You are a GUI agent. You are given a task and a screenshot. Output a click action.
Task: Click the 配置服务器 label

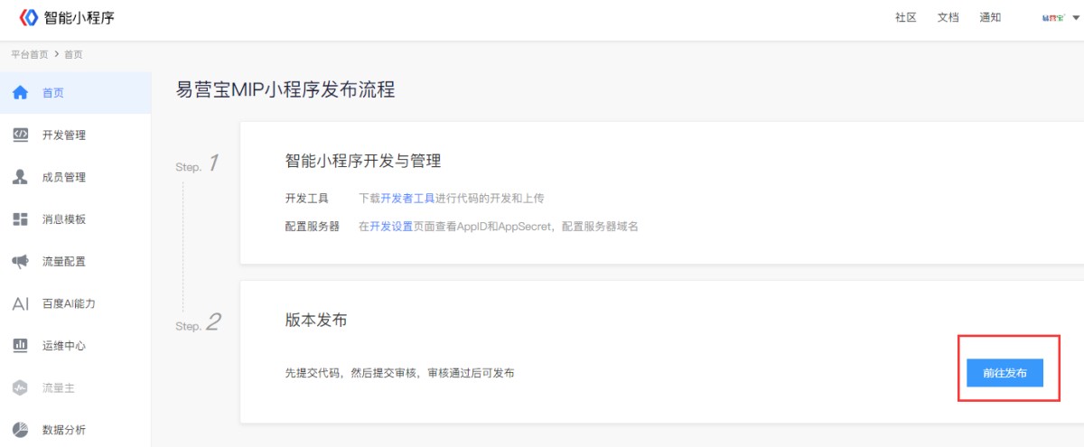click(x=313, y=226)
